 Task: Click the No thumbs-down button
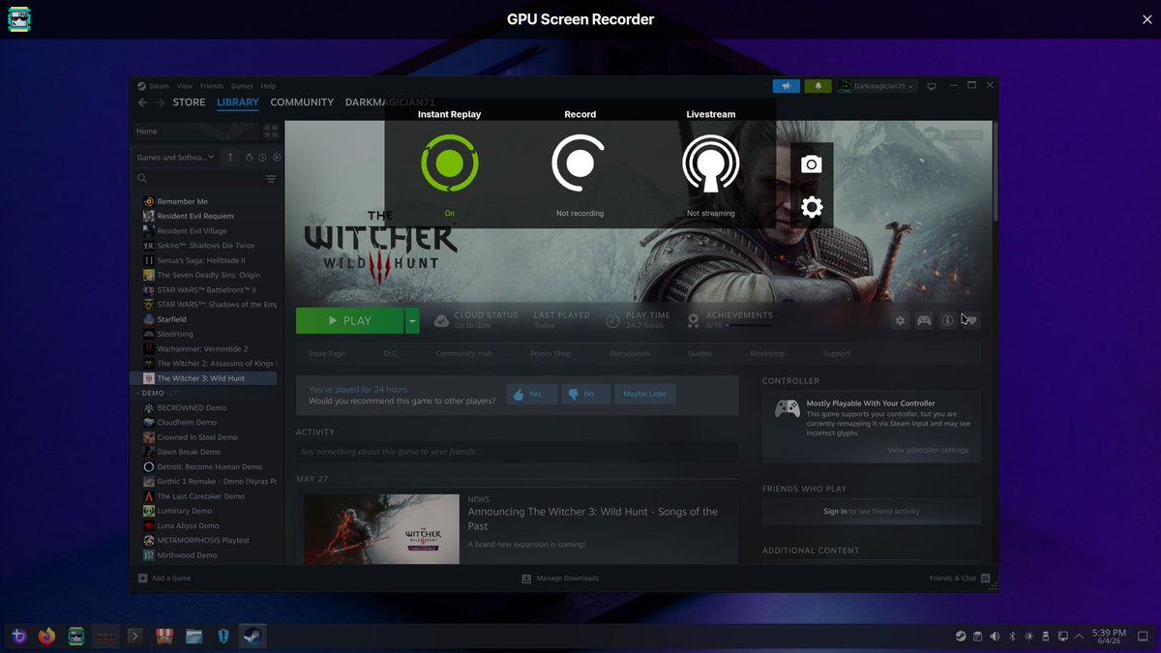click(x=585, y=395)
